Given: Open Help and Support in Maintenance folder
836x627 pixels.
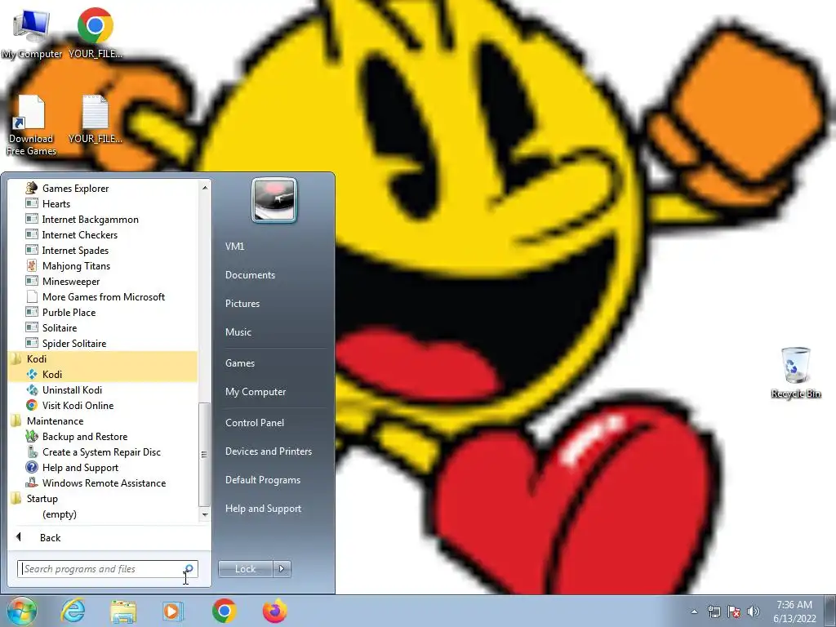Looking at the screenshot, I should tap(80, 467).
